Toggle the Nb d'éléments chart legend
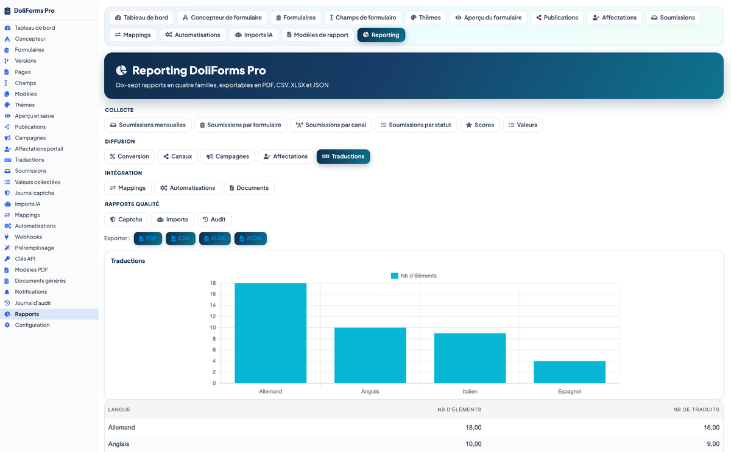Screen dimensions: 731x452 click(x=414, y=276)
